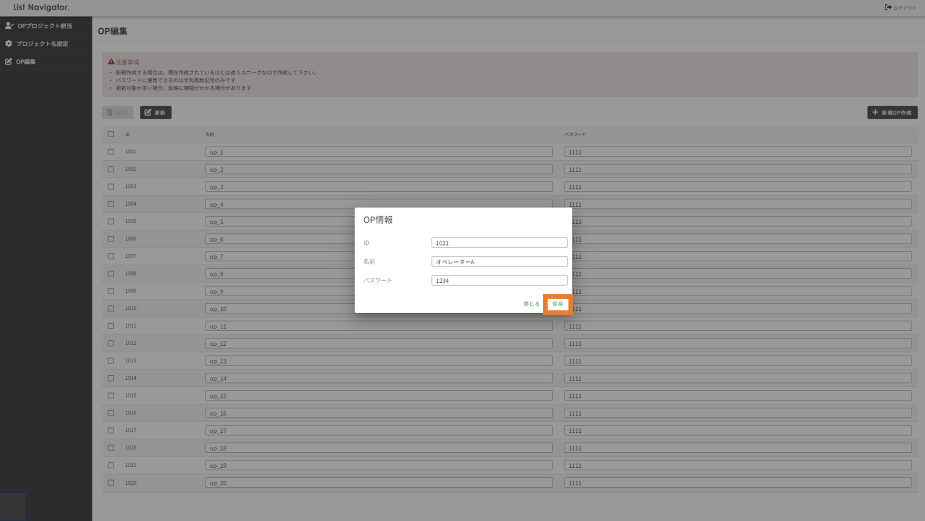
Task: Toggle the select-all checkbox in table header
Action: tap(111, 134)
